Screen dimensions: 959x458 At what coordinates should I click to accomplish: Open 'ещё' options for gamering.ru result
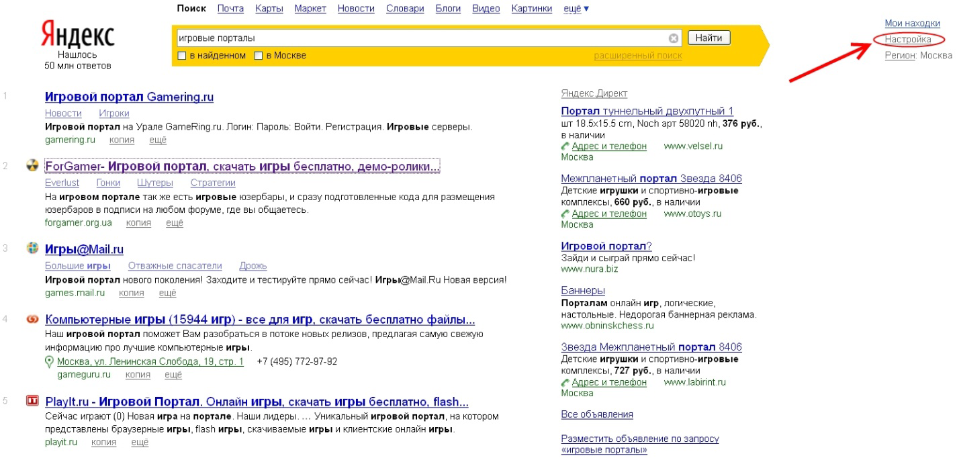pyautogui.click(x=158, y=140)
